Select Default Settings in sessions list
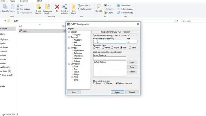Screen dimensions: 206x116 [x=100, y=62]
